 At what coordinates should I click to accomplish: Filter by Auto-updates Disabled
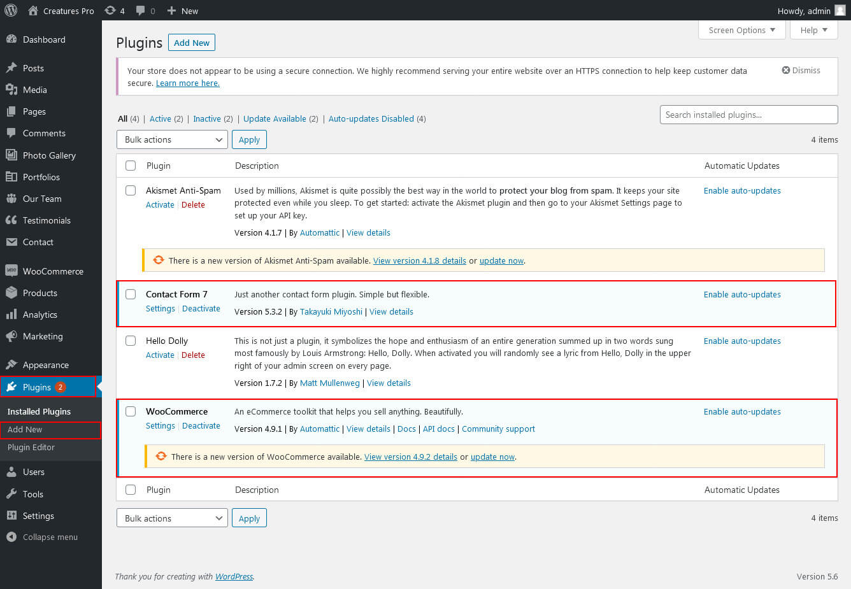371,118
